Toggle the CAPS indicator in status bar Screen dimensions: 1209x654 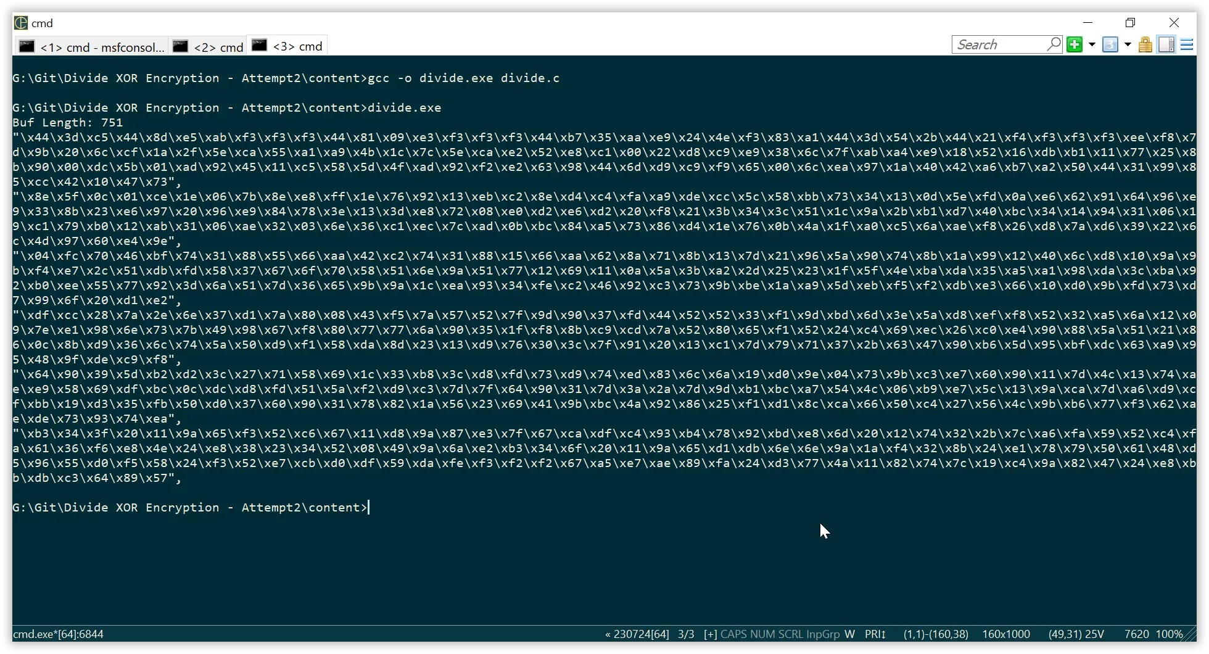[734, 634]
